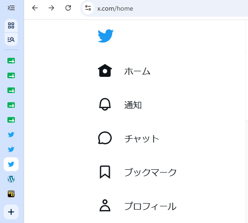Switch to the second Twitter bird tab
Image resolution: width=248 pixels, height=223 pixels.
11,149
